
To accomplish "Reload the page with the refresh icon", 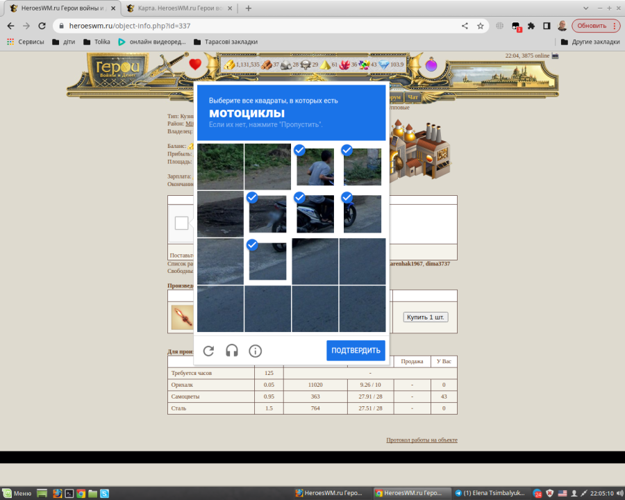I will 42,26.
